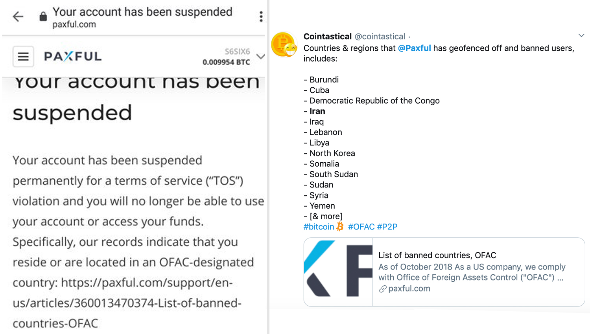This screenshot has width=590, height=334.
Task: Click the padlock security icon
Action: [x=43, y=17]
